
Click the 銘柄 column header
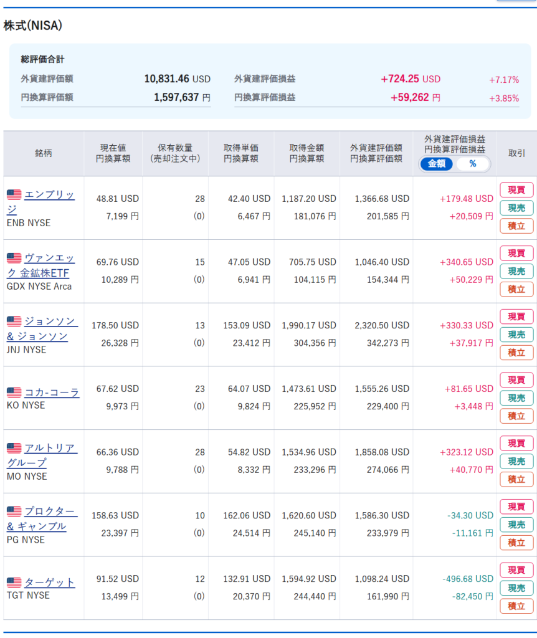(x=44, y=153)
